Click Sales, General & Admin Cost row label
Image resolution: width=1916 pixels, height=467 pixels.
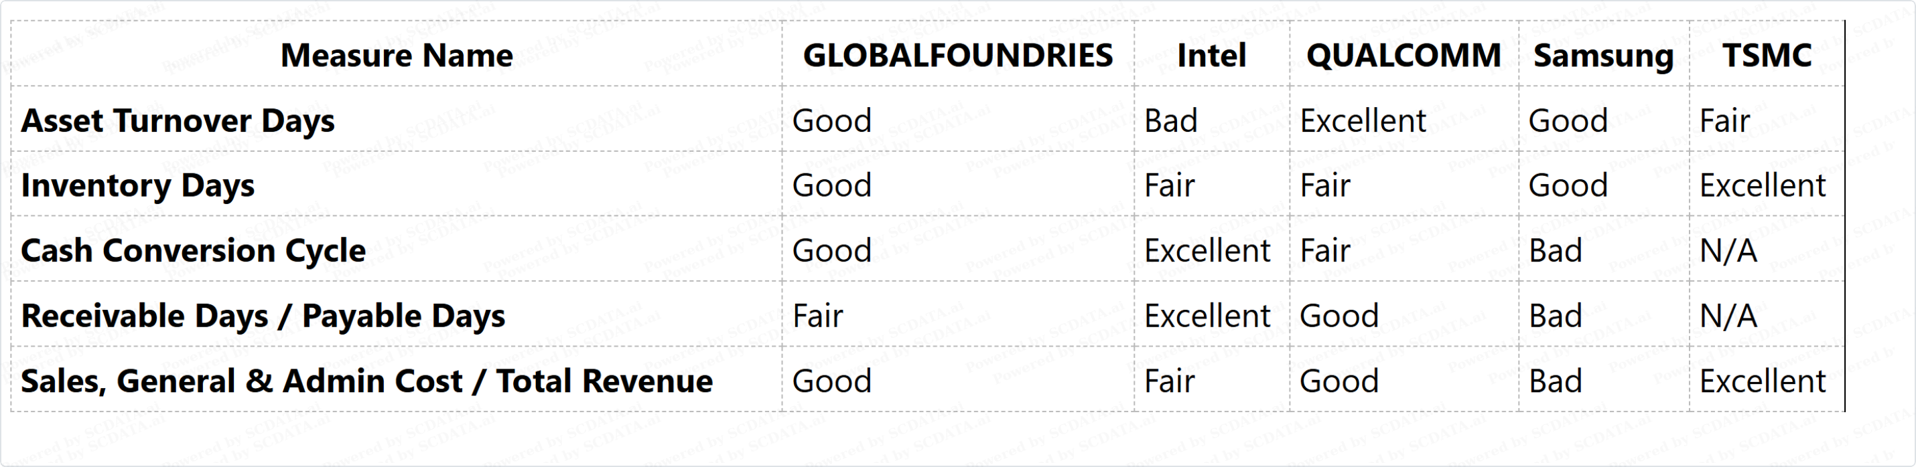(366, 381)
